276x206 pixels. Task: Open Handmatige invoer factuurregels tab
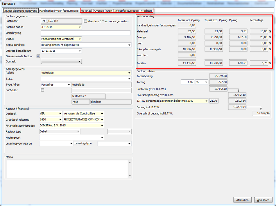point(59,11)
